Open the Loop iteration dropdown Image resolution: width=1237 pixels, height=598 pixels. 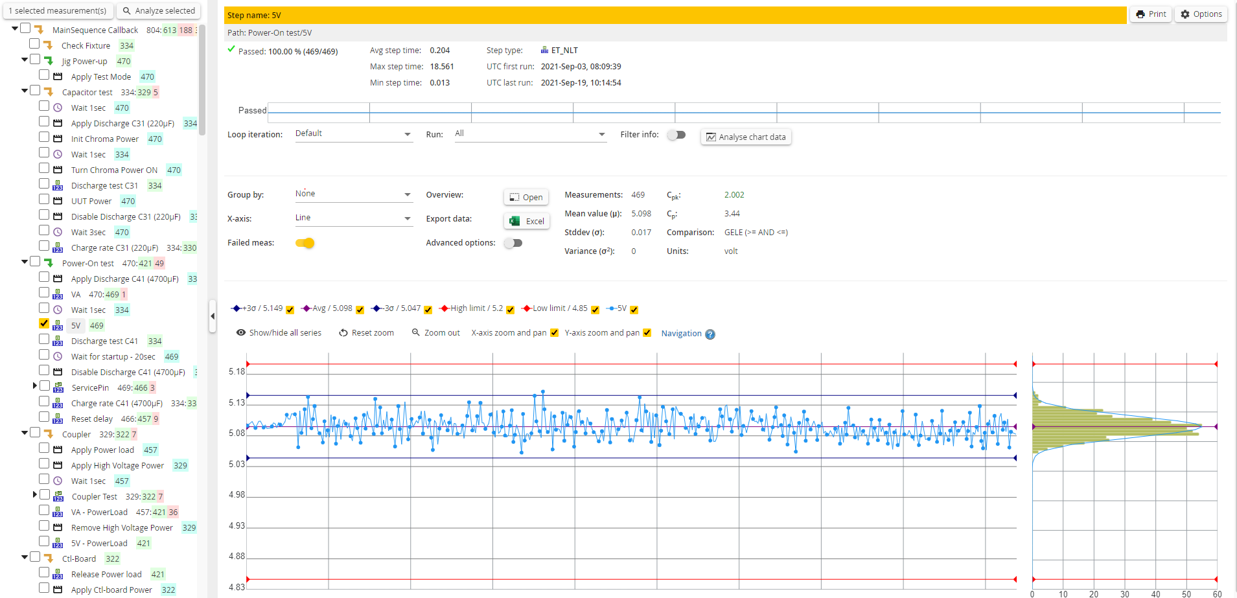[x=354, y=134]
